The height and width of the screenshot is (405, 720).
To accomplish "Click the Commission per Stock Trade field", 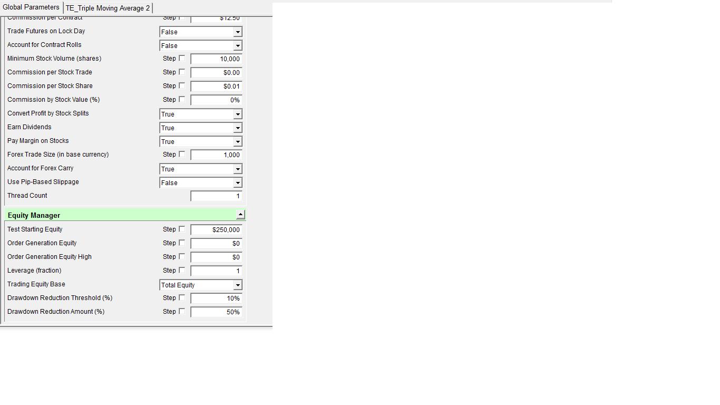I will pyautogui.click(x=216, y=73).
